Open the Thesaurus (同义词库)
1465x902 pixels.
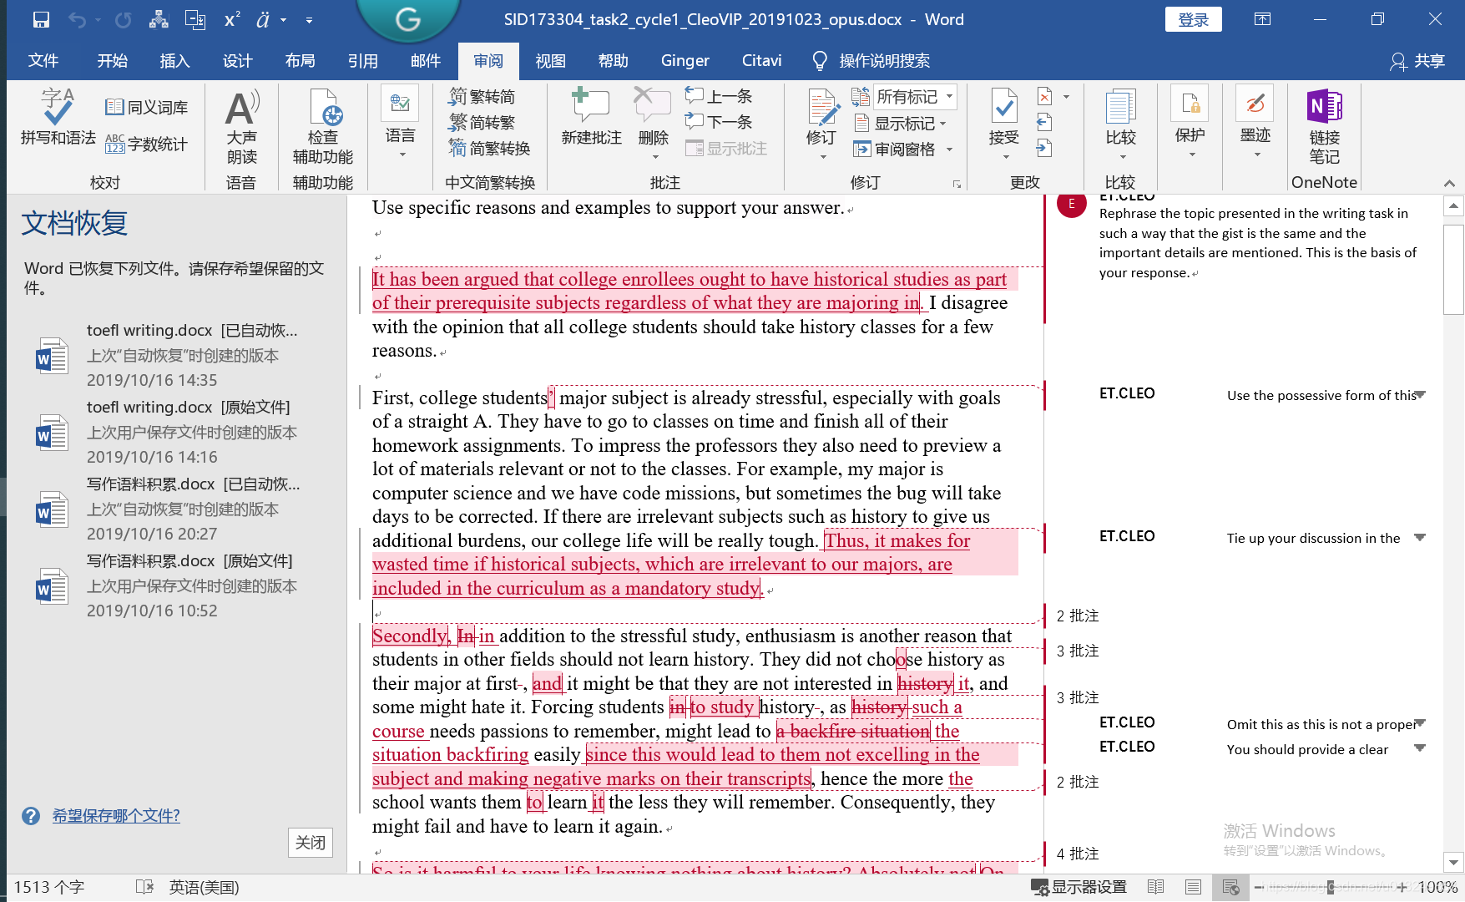click(x=146, y=107)
